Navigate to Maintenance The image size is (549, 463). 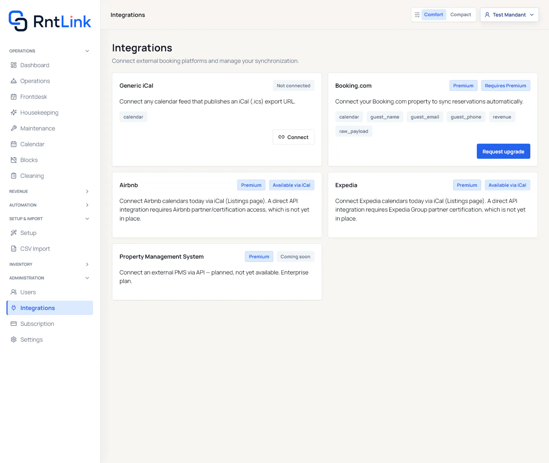point(50,128)
